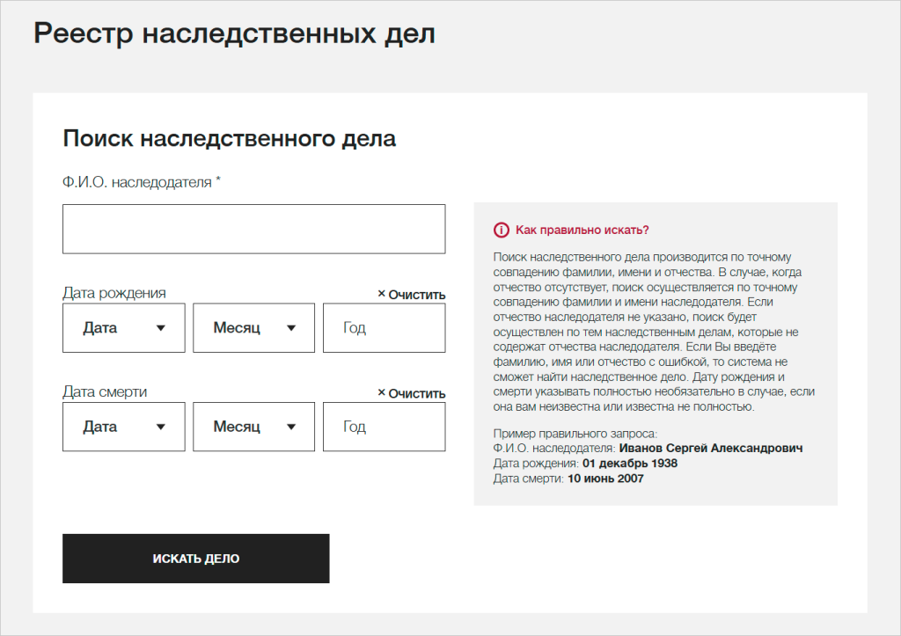901x636 pixels.
Task: Click the 'Поиск наследственного дела' form heading
Action: (x=229, y=138)
